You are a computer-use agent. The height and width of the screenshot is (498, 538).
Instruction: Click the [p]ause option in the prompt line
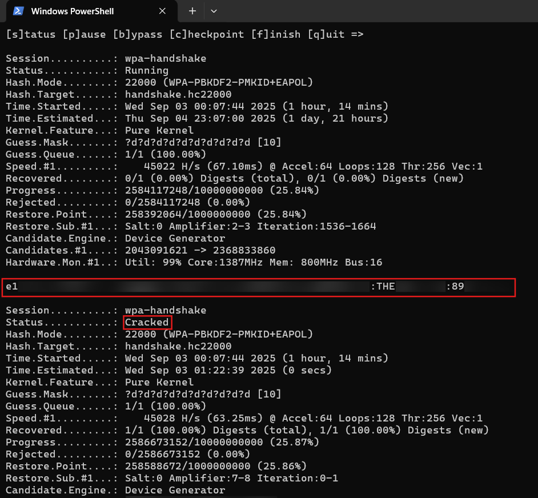[84, 34]
